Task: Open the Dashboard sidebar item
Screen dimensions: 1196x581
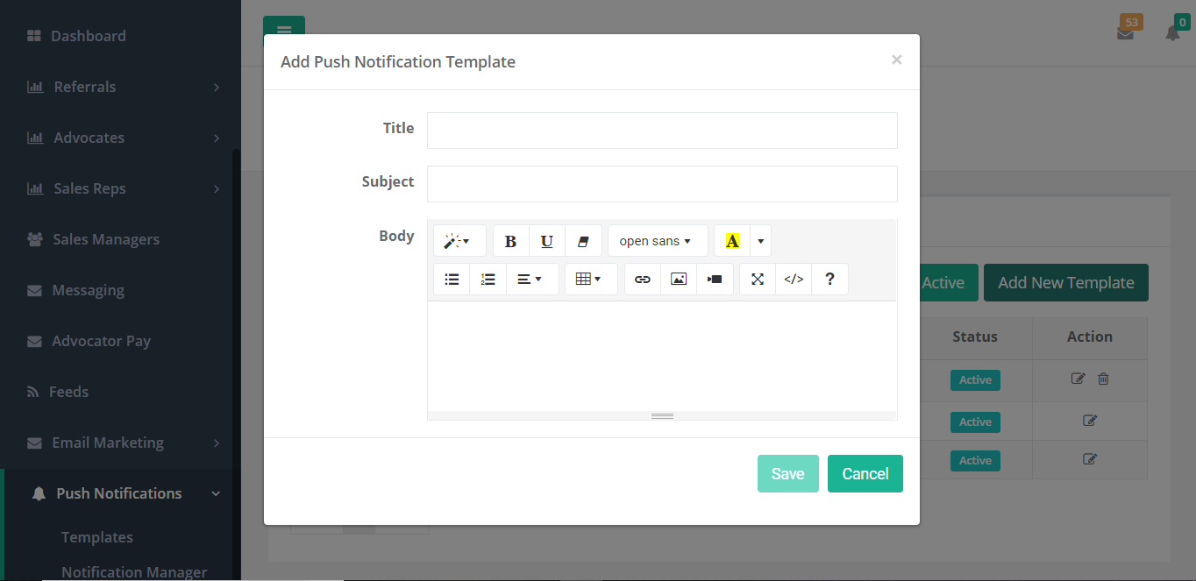Action: pyautogui.click(x=88, y=36)
